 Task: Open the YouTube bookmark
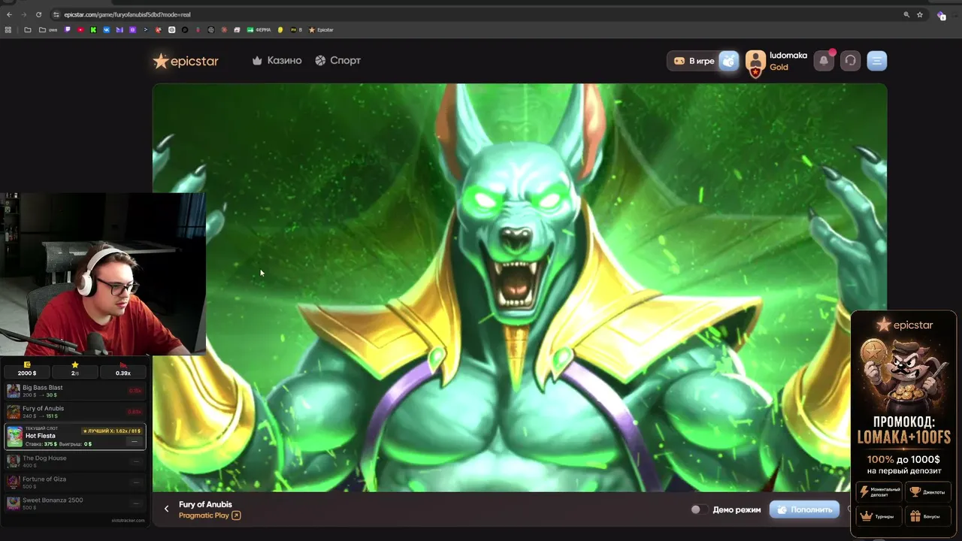[80, 30]
